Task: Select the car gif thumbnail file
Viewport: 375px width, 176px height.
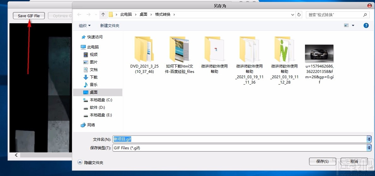Action: tap(319, 64)
